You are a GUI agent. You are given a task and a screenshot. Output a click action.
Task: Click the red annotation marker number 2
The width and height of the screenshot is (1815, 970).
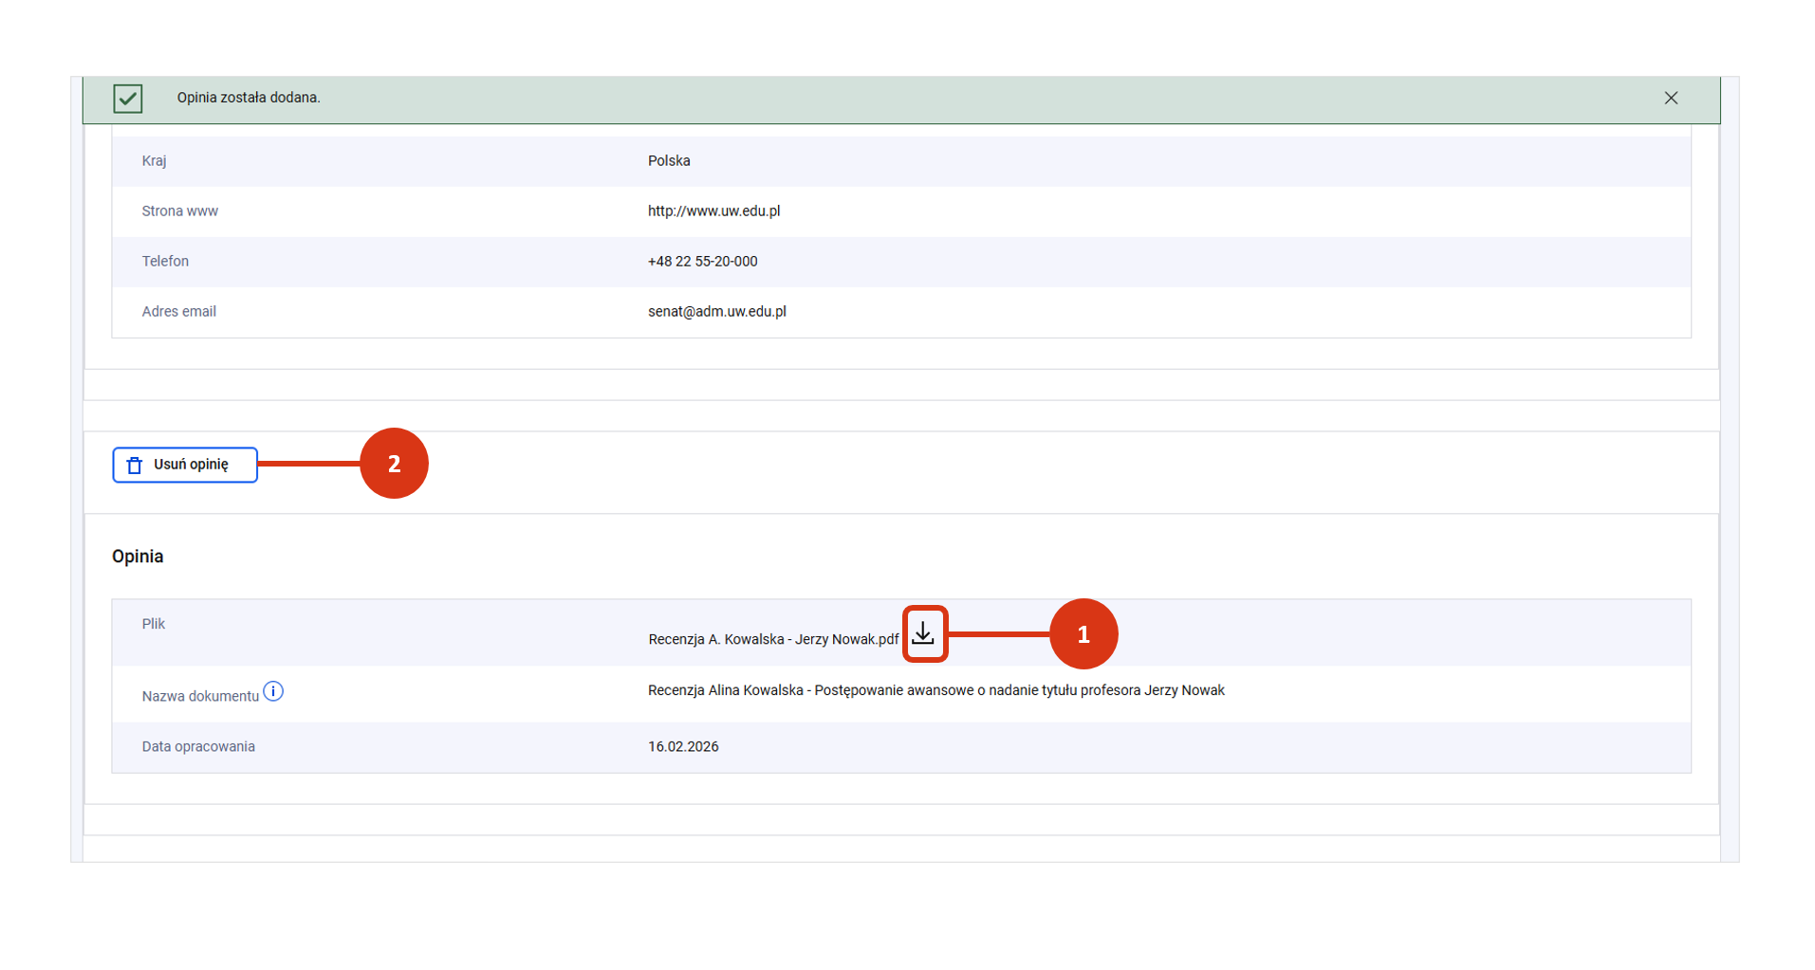coord(394,464)
